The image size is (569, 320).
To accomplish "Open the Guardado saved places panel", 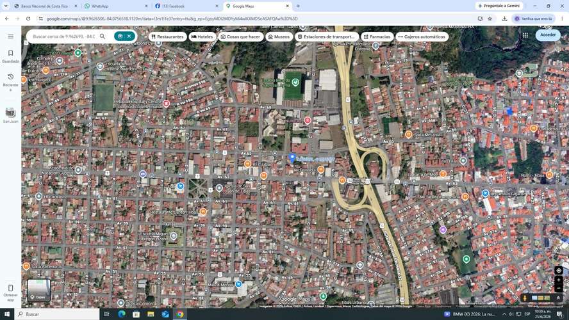I will (10, 56).
